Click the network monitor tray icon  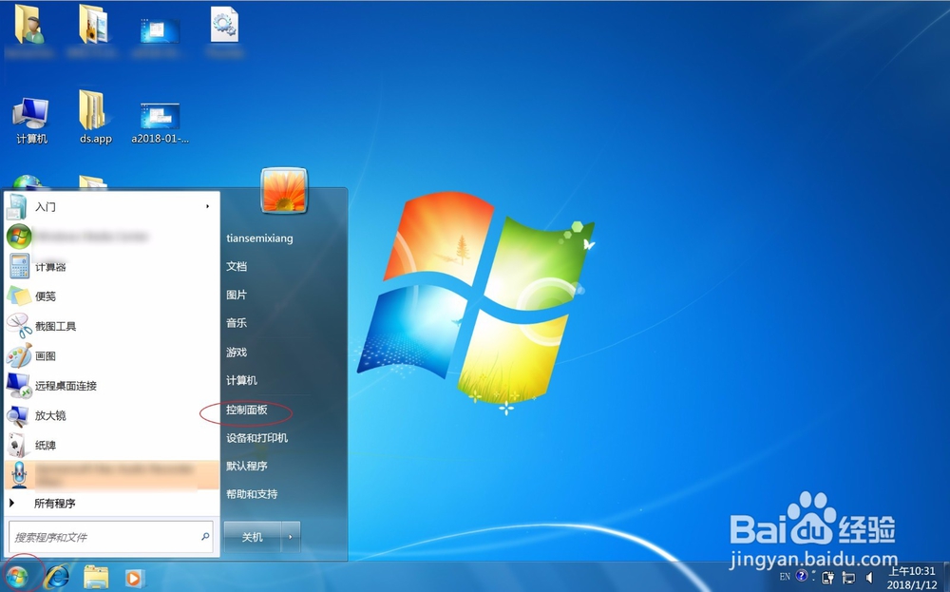849,578
